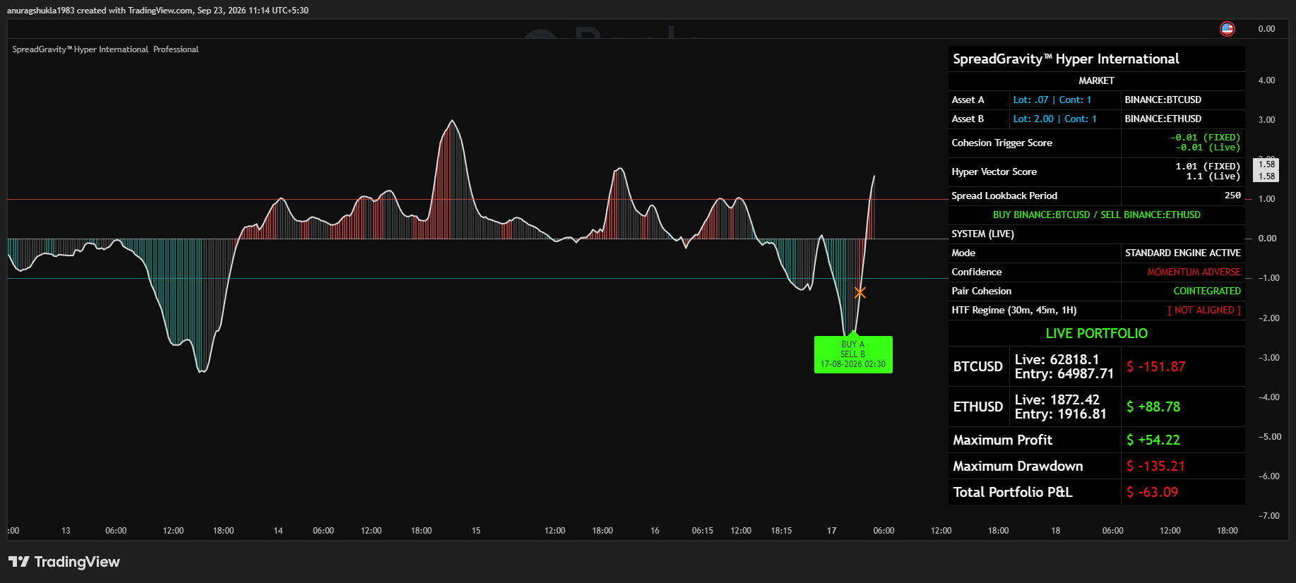Click the Asset B label

point(968,119)
